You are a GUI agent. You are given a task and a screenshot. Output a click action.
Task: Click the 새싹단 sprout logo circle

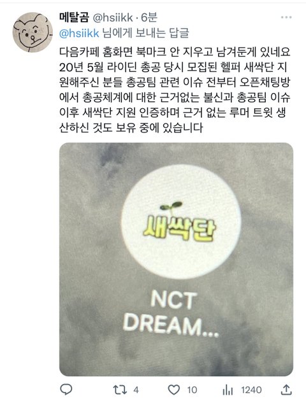click(181, 222)
